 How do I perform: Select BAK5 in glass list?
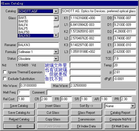pos(36,17)
